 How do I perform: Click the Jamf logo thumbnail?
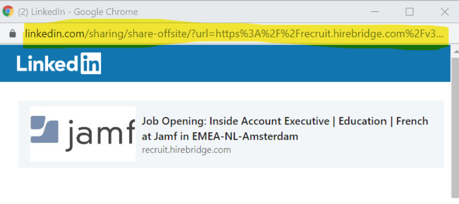(83, 134)
